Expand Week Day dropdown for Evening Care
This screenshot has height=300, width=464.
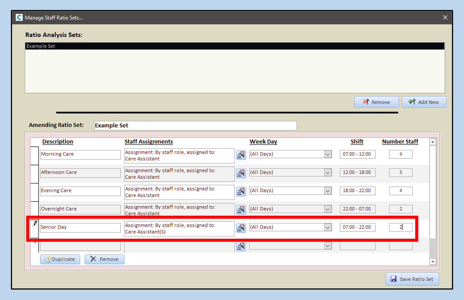[x=328, y=191]
